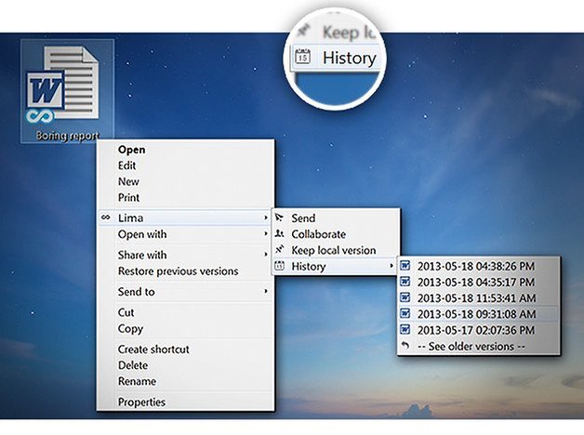Open Properties from the context menu
Screen dimensions: 584x435
[x=185, y=402]
